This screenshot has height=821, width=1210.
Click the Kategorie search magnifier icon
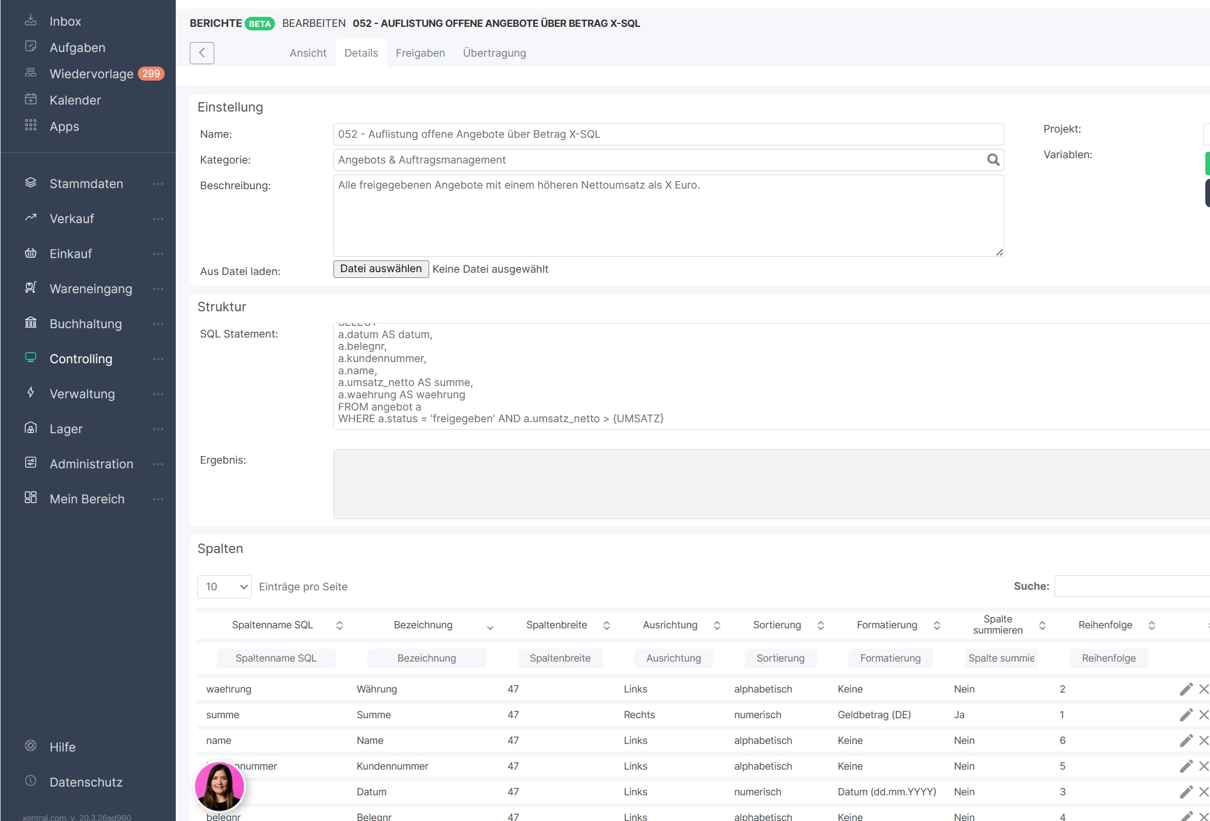[x=993, y=160]
